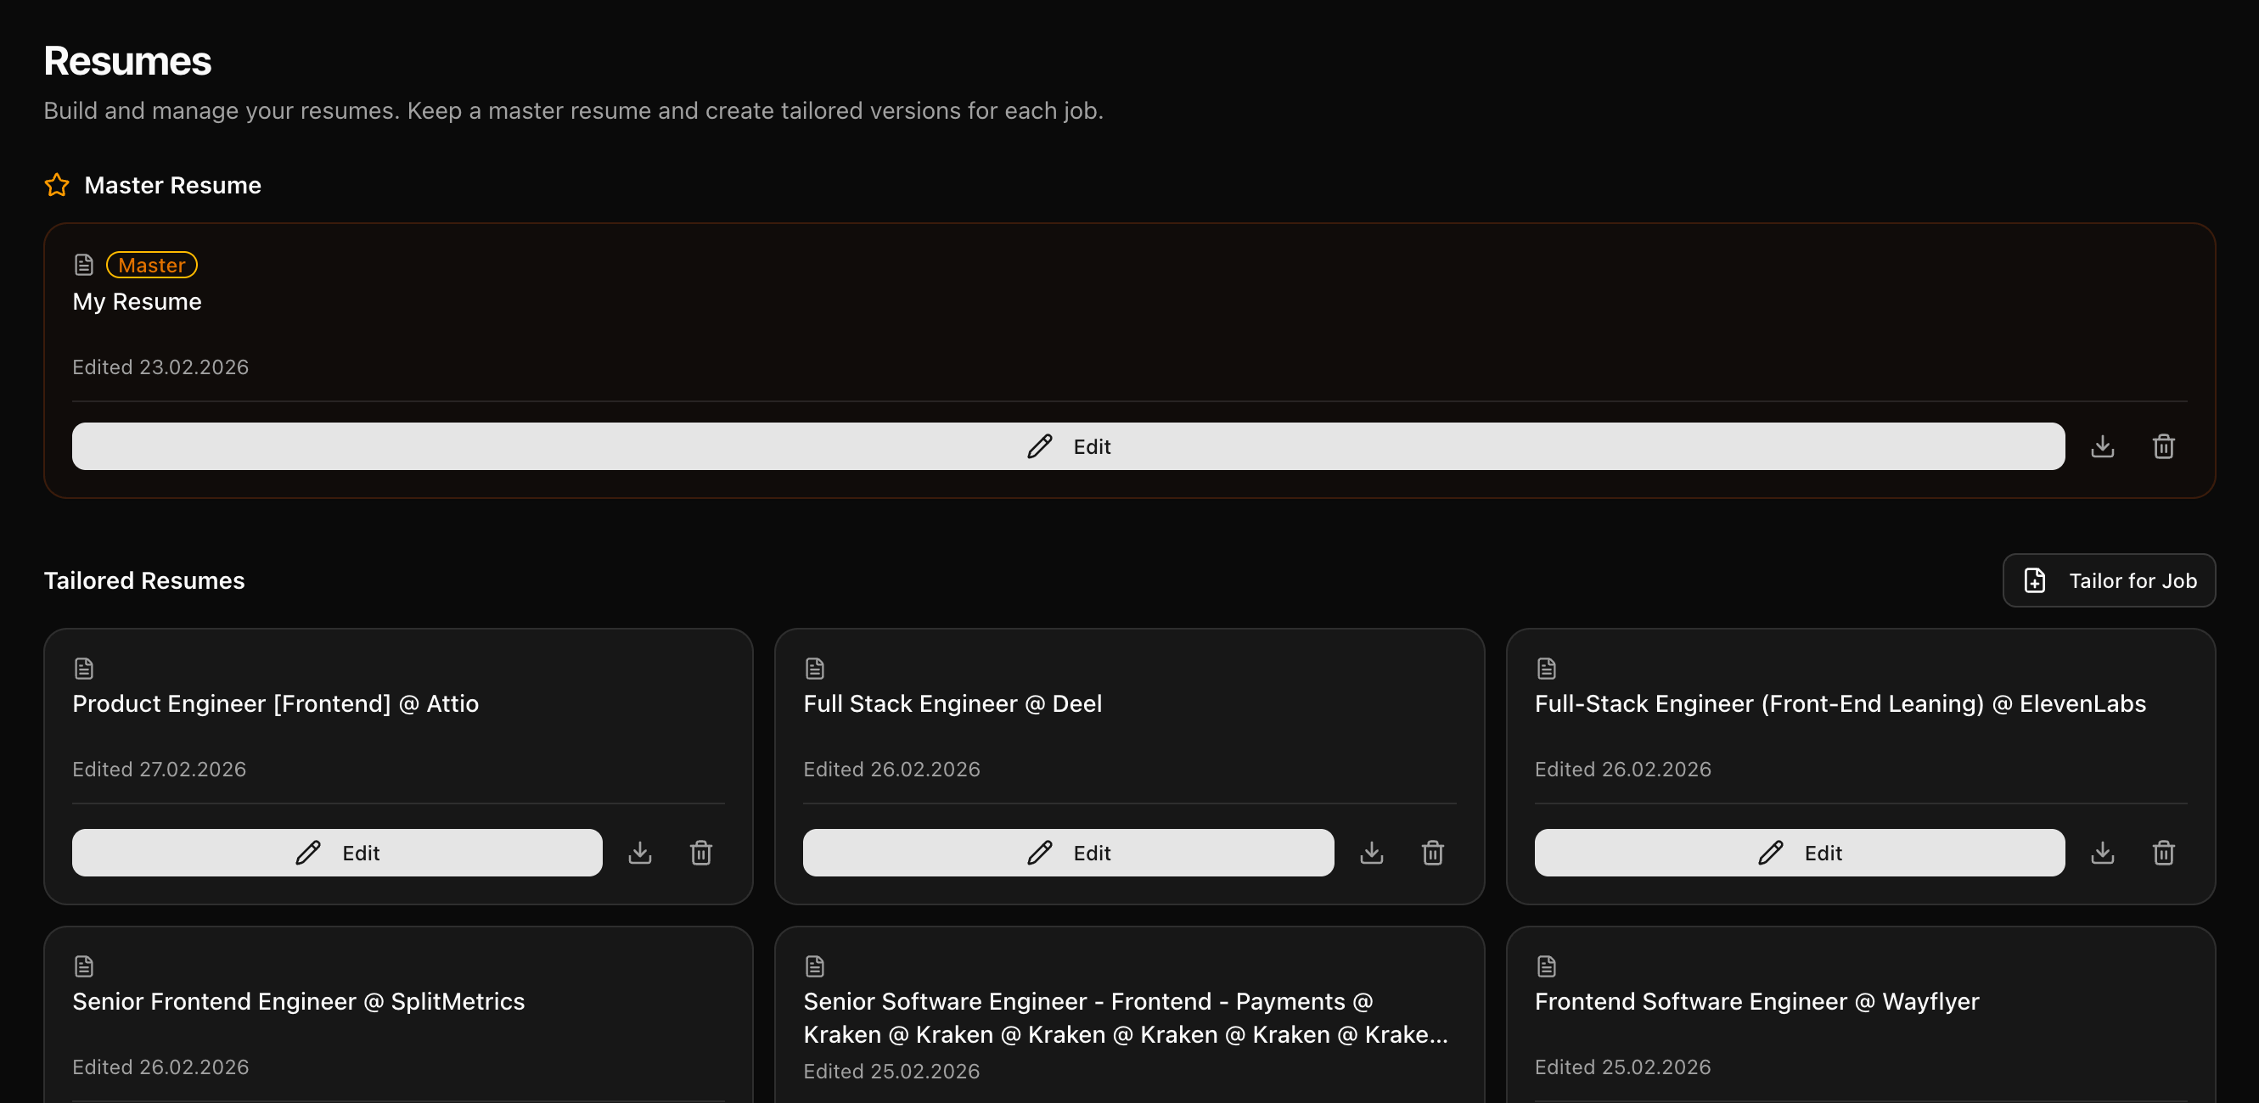Select the Frontend Software Engineer Wayflyer title

coord(1756,1001)
